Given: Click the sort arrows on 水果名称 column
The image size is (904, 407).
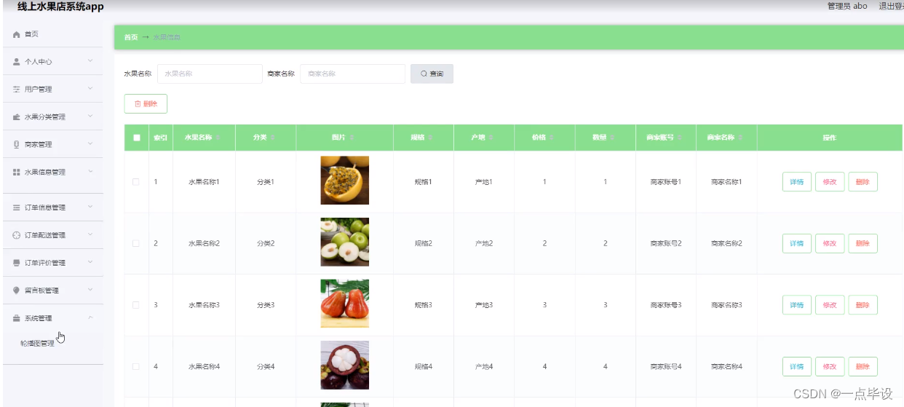Looking at the screenshot, I should coord(218,138).
